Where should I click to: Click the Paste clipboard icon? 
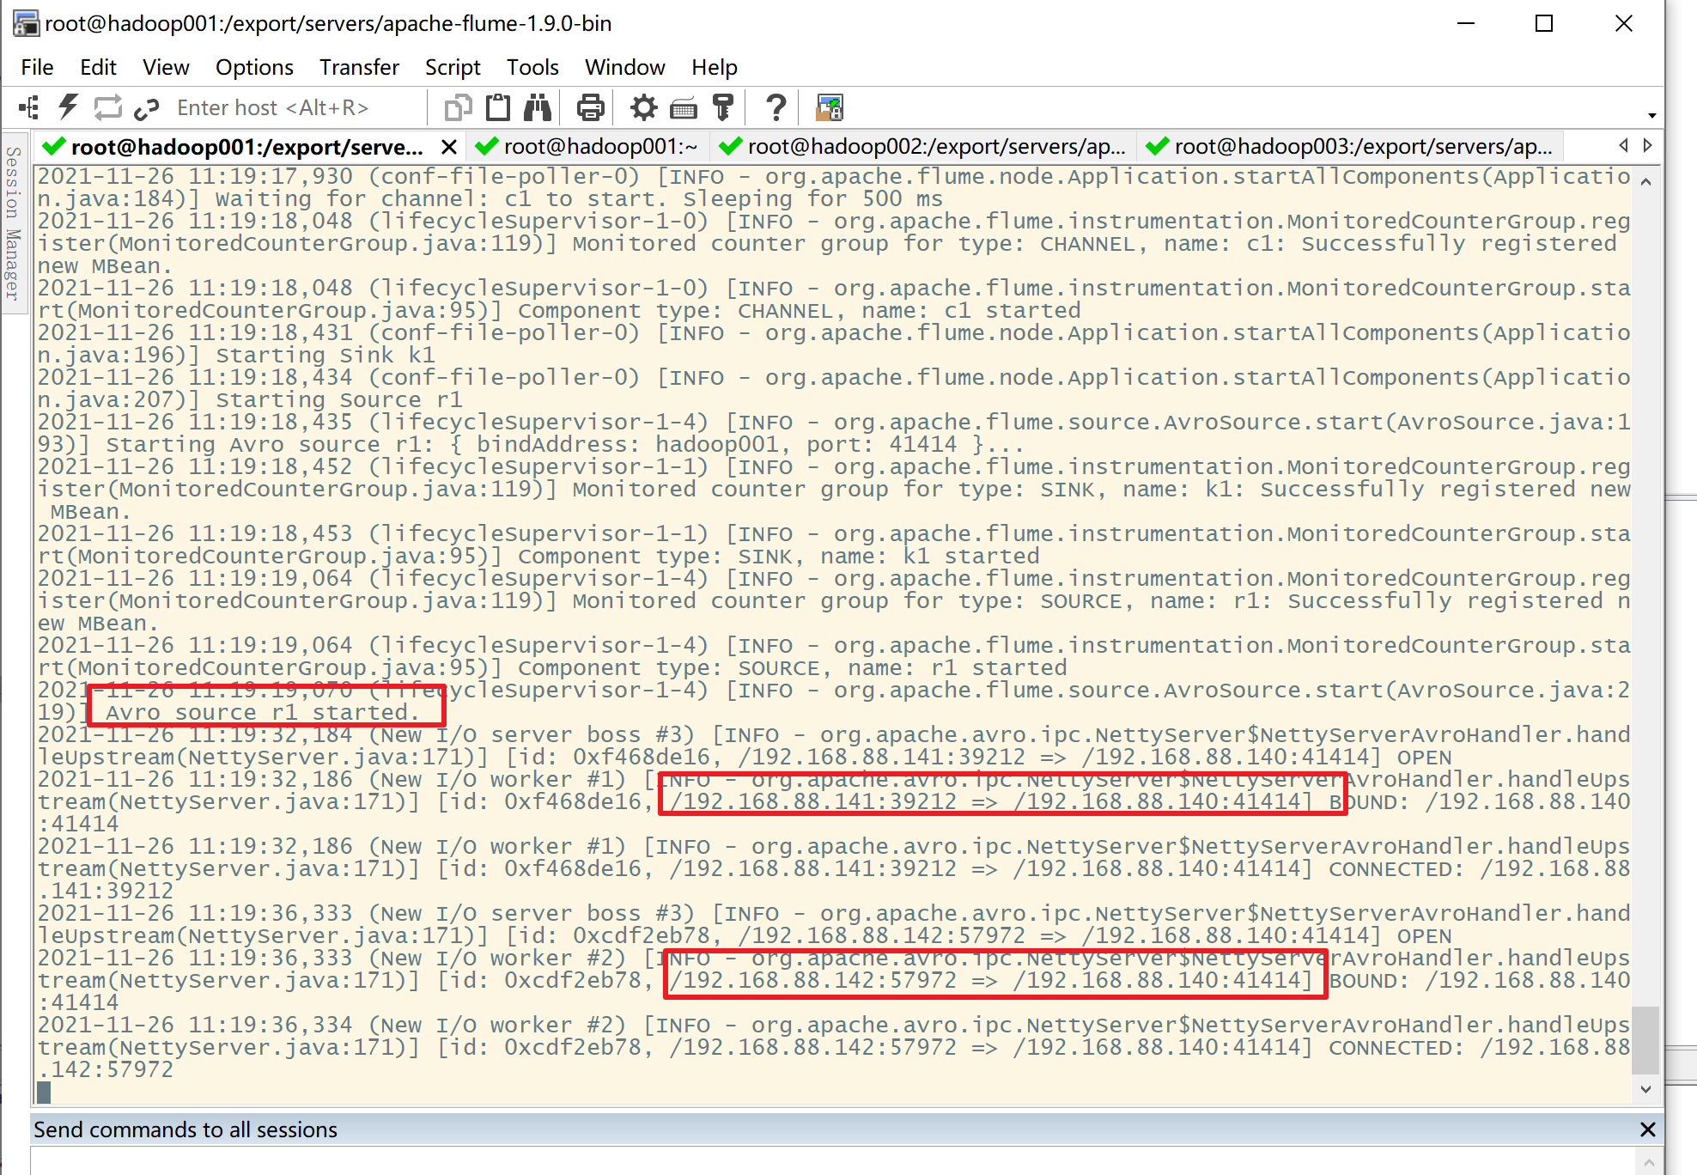498,107
